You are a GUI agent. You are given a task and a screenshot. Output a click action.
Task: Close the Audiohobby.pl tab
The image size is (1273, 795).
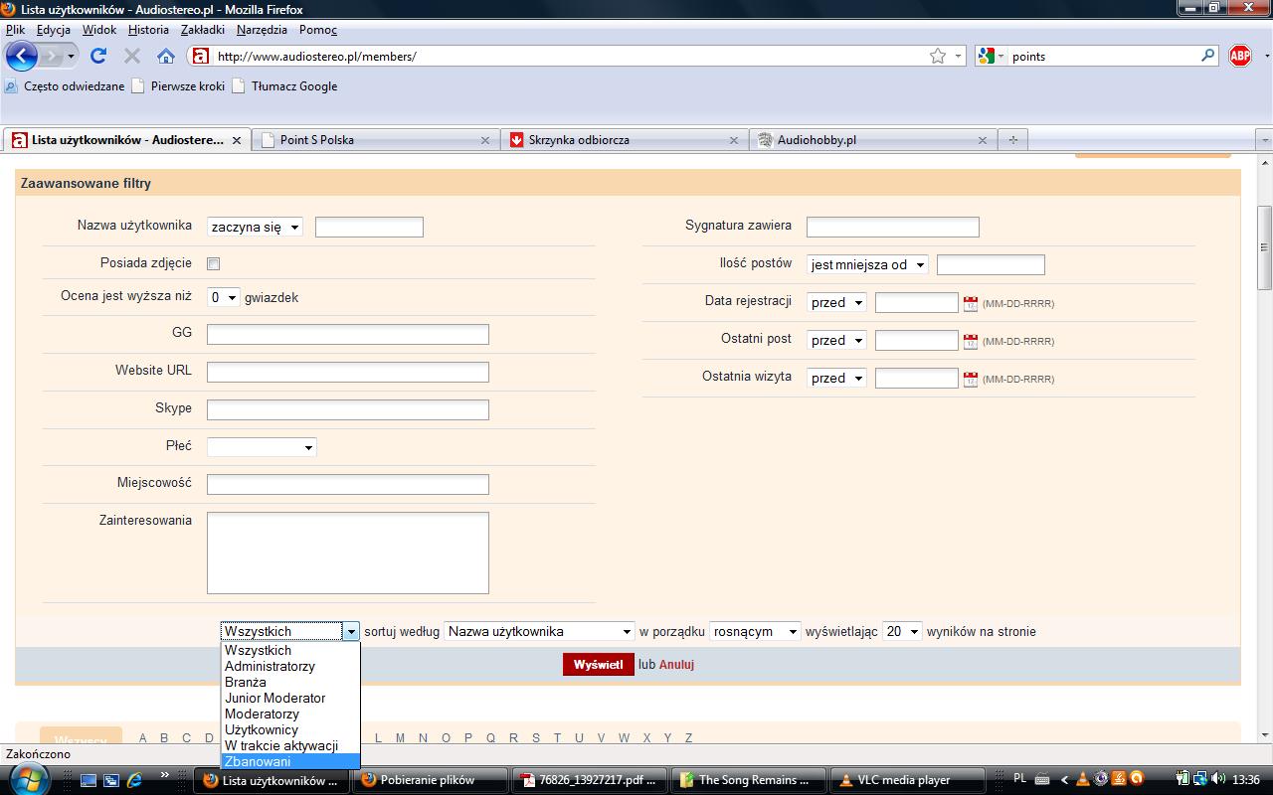pyautogui.click(x=982, y=140)
